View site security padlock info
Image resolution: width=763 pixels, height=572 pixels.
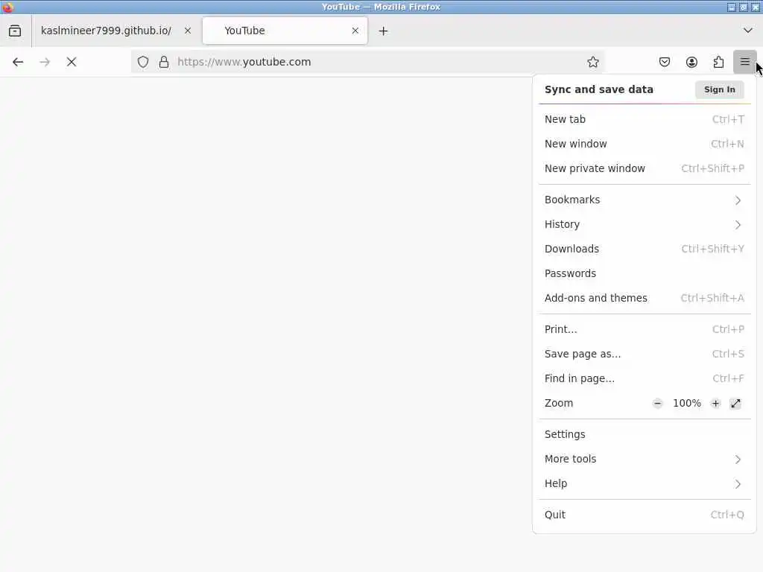[x=164, y=62]
